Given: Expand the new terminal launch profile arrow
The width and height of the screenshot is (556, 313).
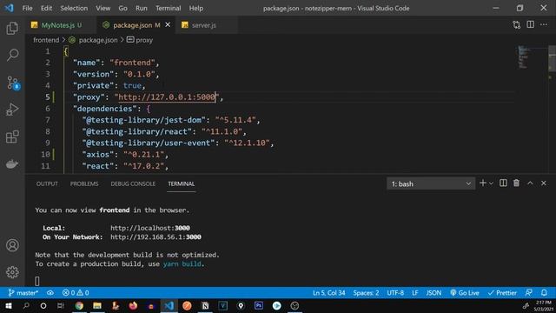Looking at the screenshot, I should (x=491, y=183).
